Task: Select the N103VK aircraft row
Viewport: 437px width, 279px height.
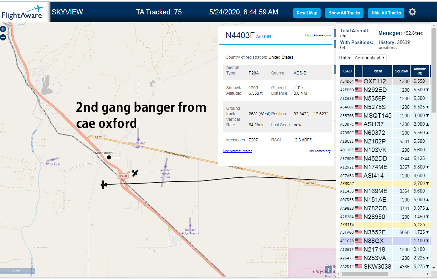Action: coord(385,150)
